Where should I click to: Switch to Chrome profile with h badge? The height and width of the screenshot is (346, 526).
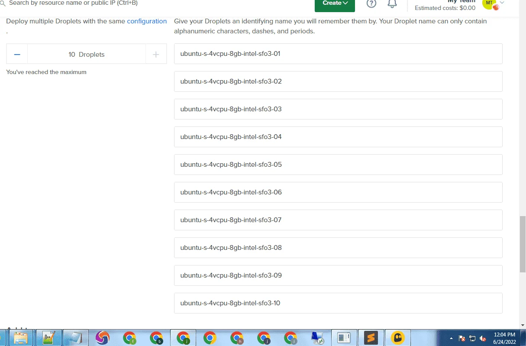[x=237, y=338]
